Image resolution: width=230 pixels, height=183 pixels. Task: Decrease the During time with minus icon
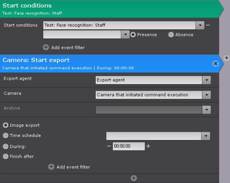(x=109, y=146)
